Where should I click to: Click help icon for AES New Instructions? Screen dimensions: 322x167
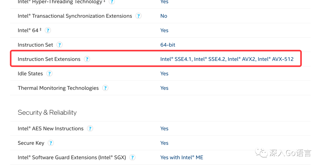click(x=90, y=129)
